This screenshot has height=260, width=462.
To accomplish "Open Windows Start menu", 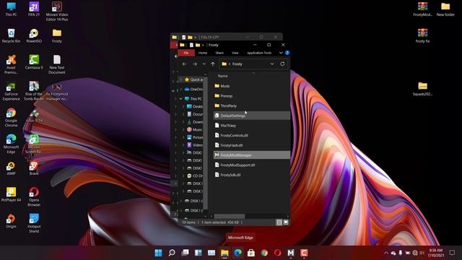I will (x=158, y=253).
